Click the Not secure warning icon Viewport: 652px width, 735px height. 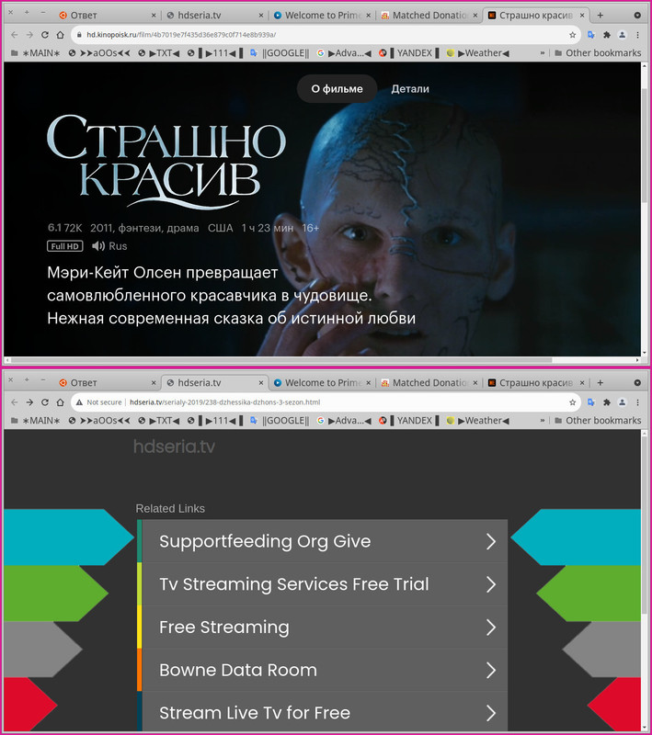(x=79, y=402)
